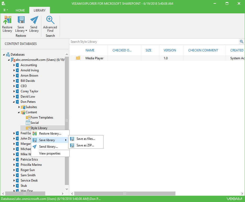This screenshot has height=202, width=245.
Task: Sort by the SIZE column header
Action: (x=149, y=50)
